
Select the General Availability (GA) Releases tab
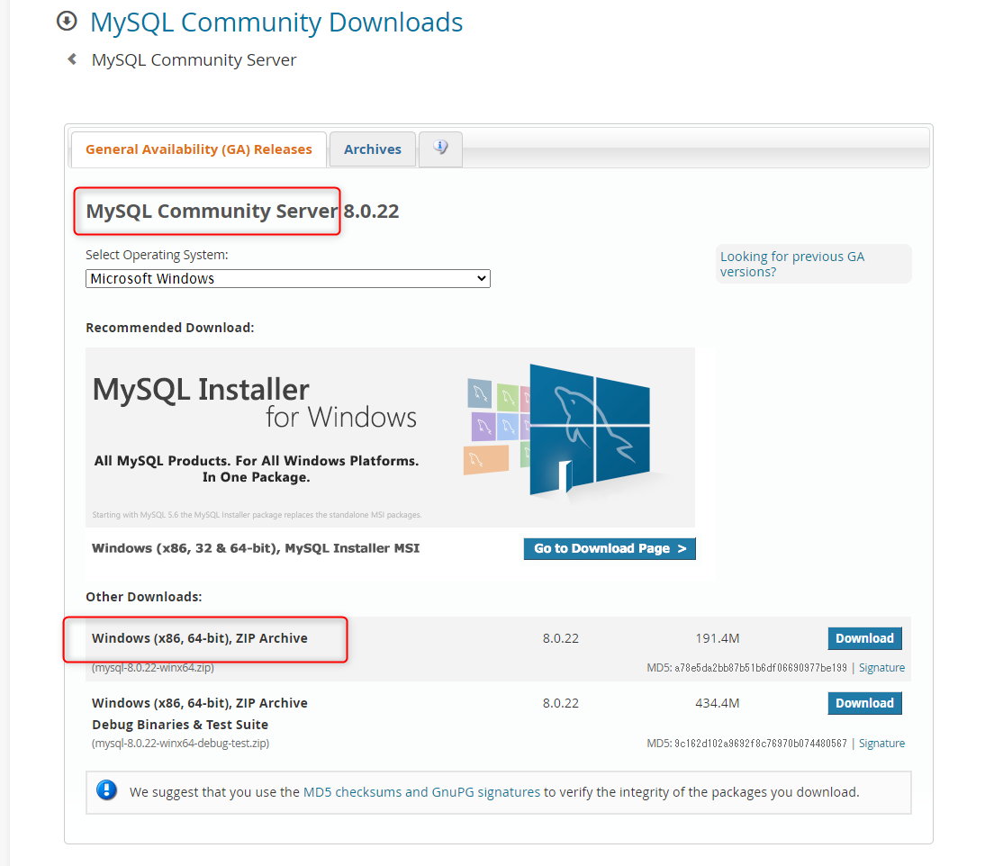pyautogui.click(x=198, y=149)
